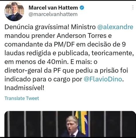Viewport: 136px width, 138px height.
Task: Click the word 'teoricamente' in the tweet
Action: point(112,53)
